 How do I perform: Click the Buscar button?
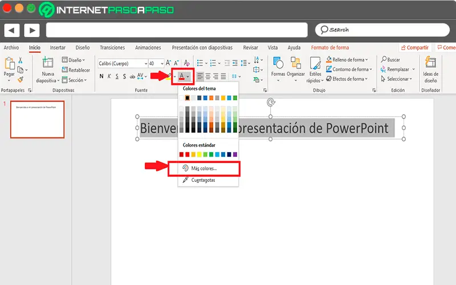pyautogui.click(x=390, y=60)
